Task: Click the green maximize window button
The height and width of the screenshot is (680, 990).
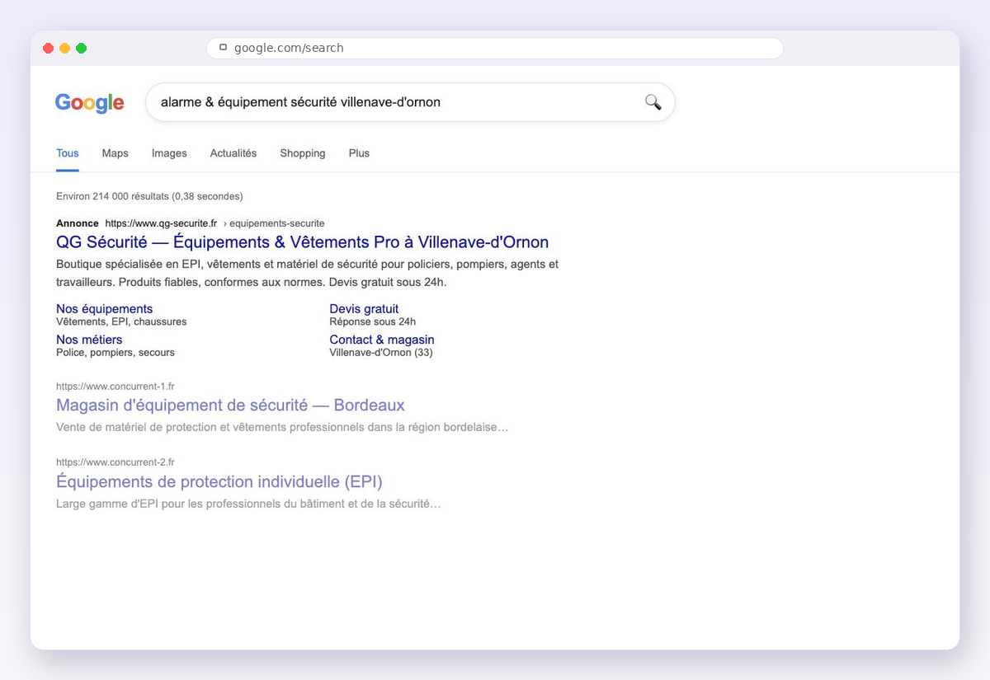Action: click(x=82, y=49)
